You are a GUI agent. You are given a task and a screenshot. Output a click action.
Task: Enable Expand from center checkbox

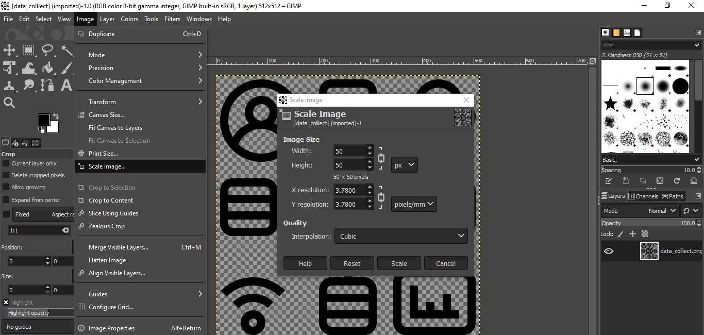(6, 200)
